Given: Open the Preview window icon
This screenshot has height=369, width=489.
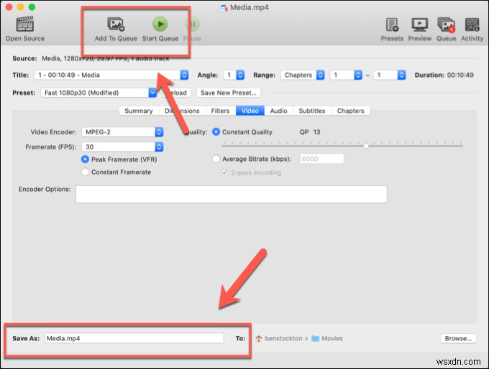Looking at the screenshot, I should [x=419, y=24].
